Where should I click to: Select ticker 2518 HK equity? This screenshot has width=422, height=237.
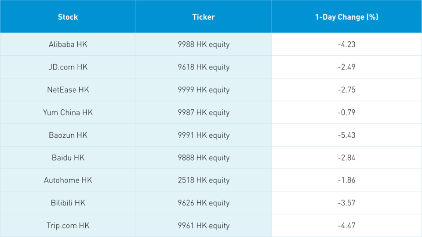click(x=204, y=180)
